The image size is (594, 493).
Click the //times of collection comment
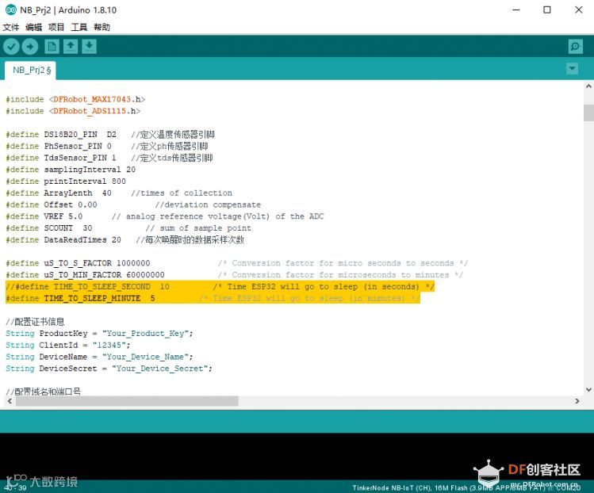[x=182, y=193]
